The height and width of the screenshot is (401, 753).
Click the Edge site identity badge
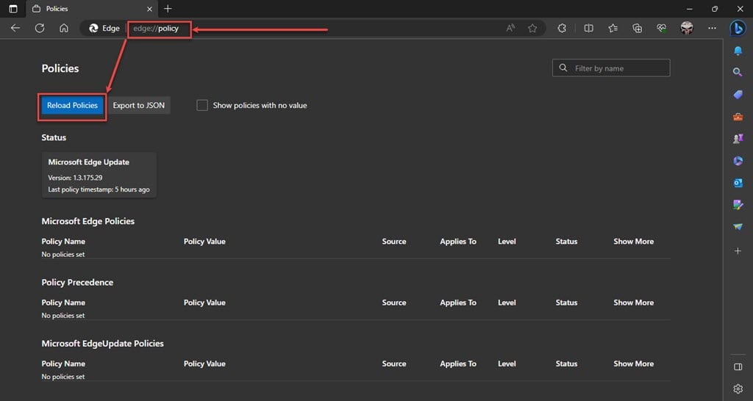(x=104, y=29)
